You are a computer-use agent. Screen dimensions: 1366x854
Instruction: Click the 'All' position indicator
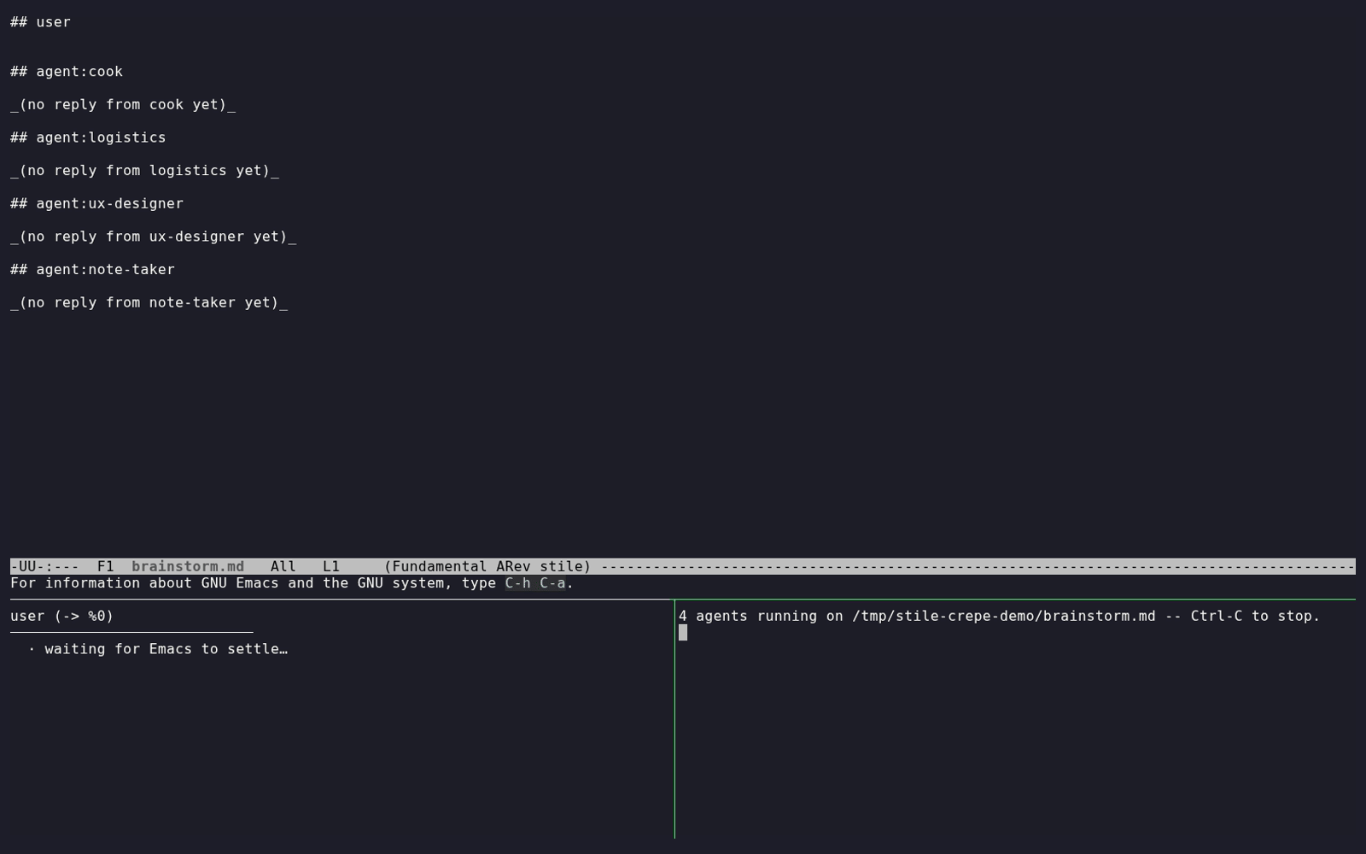pos(283,566)
